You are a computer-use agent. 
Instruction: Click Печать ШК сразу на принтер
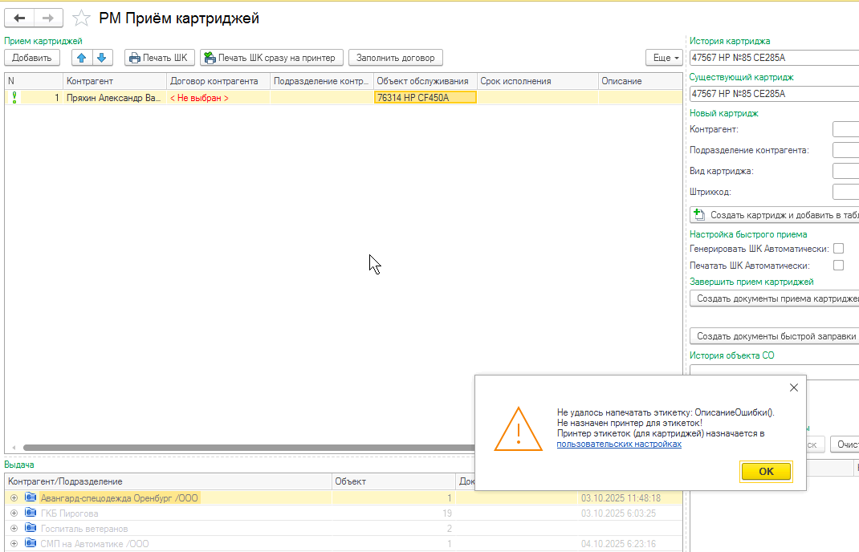pos(271,58)
